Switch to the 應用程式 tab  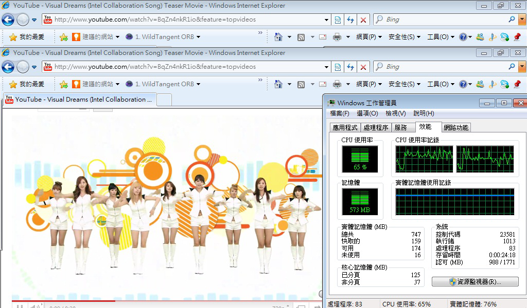click(x=345, y=128)
